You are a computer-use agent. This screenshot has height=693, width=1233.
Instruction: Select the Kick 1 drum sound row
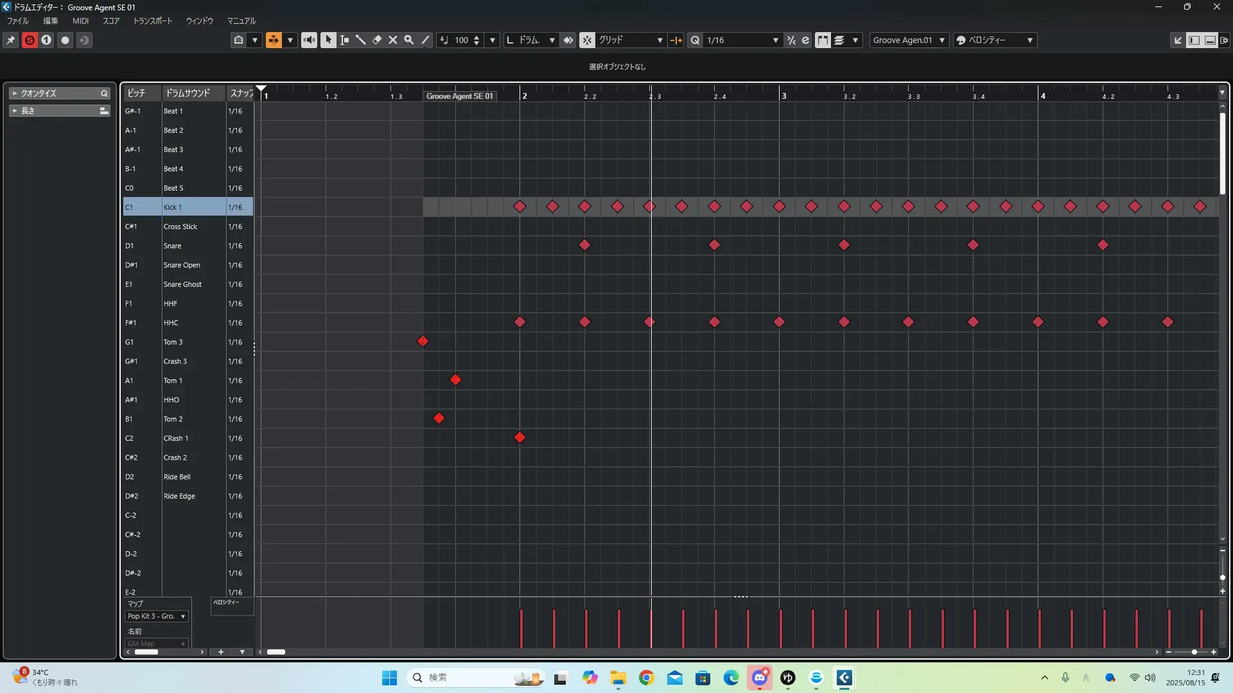click(188, 207)
